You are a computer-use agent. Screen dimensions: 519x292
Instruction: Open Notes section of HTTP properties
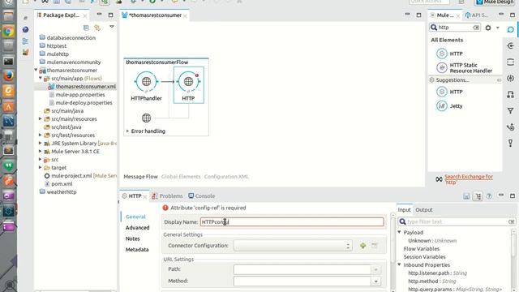[132, 238]
